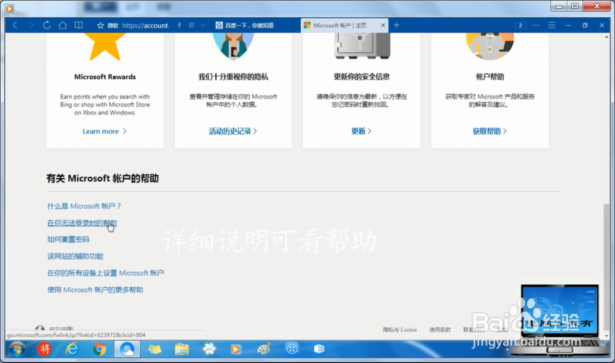Launch Google Chrome from the taskbar

click(x=100, y=349)
